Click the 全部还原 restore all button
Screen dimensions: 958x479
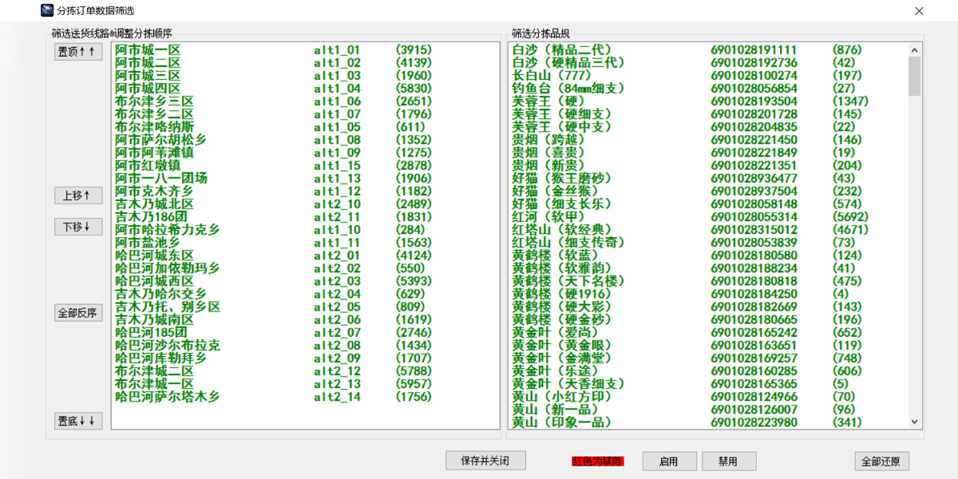881,461
